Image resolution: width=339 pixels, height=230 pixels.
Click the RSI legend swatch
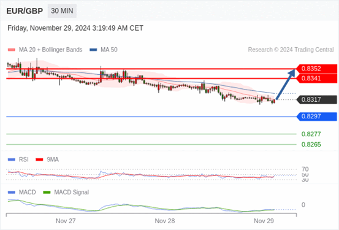[x=12, y=159]
